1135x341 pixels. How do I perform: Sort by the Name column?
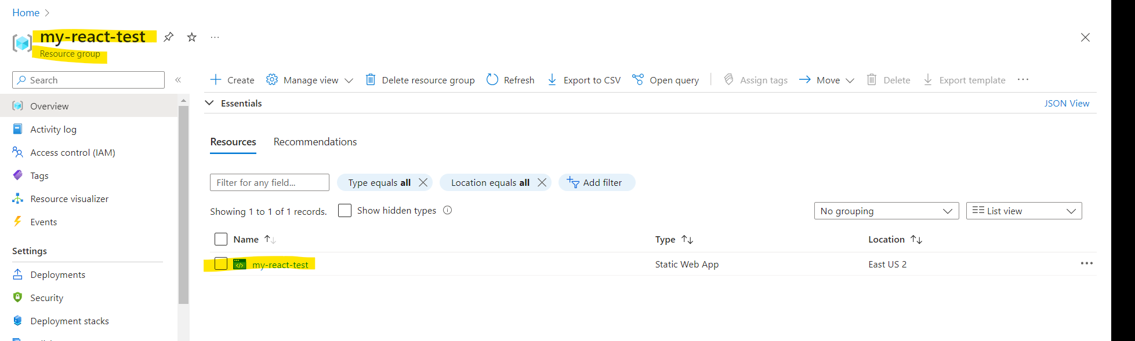(255, 239)
